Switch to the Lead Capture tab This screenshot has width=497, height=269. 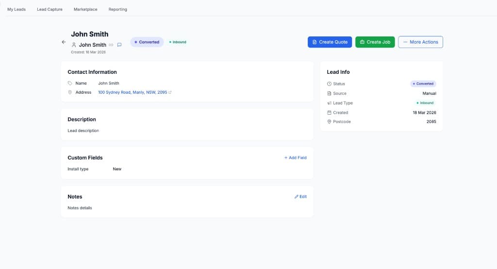point(50,9)
